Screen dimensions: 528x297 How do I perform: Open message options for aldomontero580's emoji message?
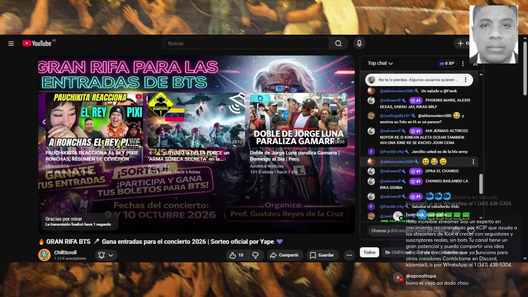473,162
